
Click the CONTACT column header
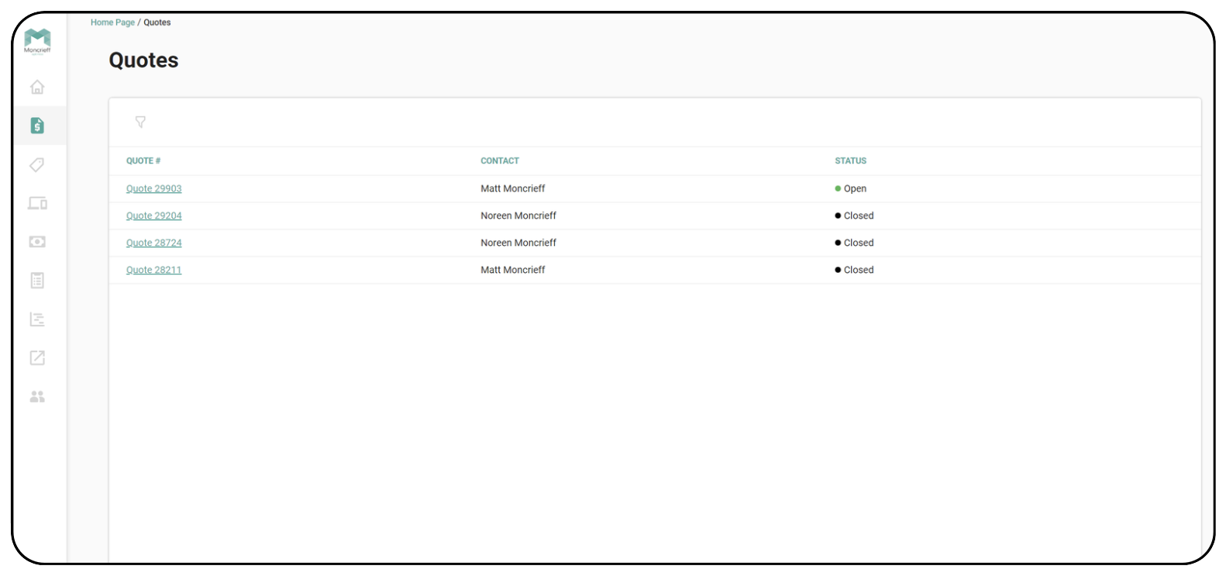click(500, 160)
